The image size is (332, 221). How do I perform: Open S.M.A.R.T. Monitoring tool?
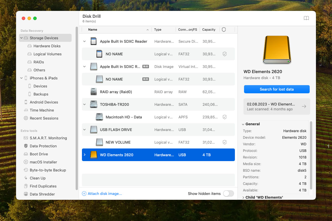(x=48, y=138)
